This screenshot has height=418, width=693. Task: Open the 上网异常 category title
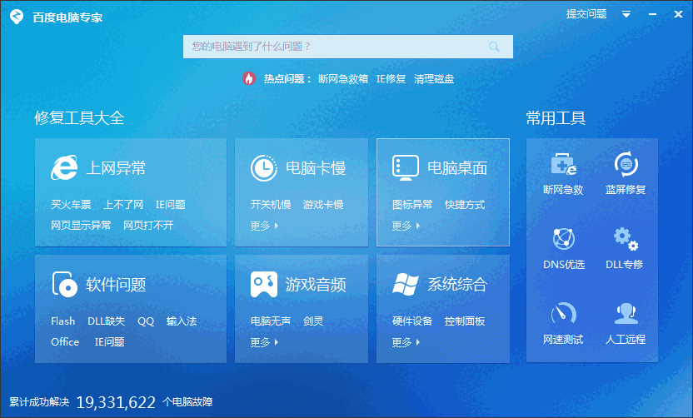tap(116, 168)
